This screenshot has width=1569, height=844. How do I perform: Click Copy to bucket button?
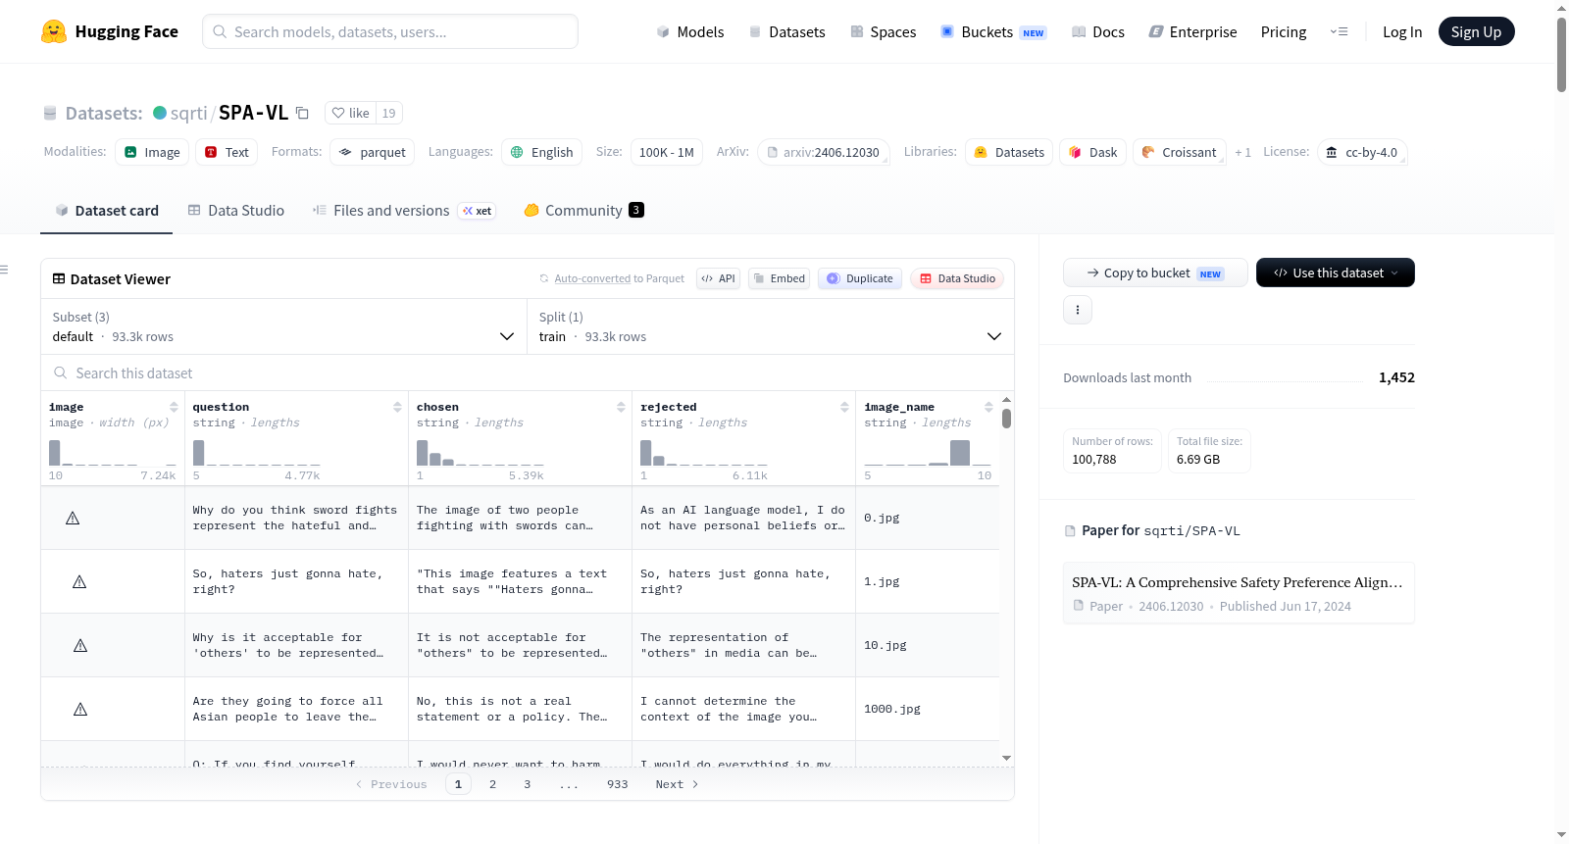1155,273
